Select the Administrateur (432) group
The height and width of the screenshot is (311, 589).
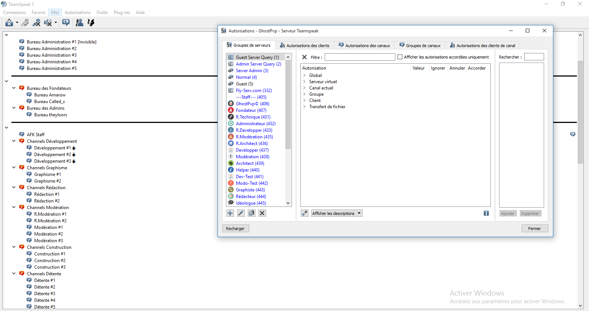(255, 124)
